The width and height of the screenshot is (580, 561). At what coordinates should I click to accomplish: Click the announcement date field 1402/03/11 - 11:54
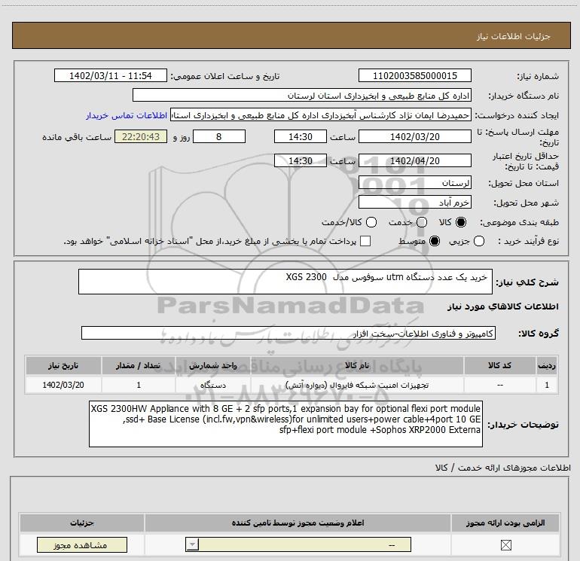click(x=111, y=76)
